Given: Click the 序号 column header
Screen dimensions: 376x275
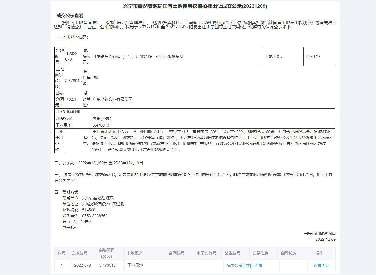Looking at the screenshot, I should click(62, 253).
